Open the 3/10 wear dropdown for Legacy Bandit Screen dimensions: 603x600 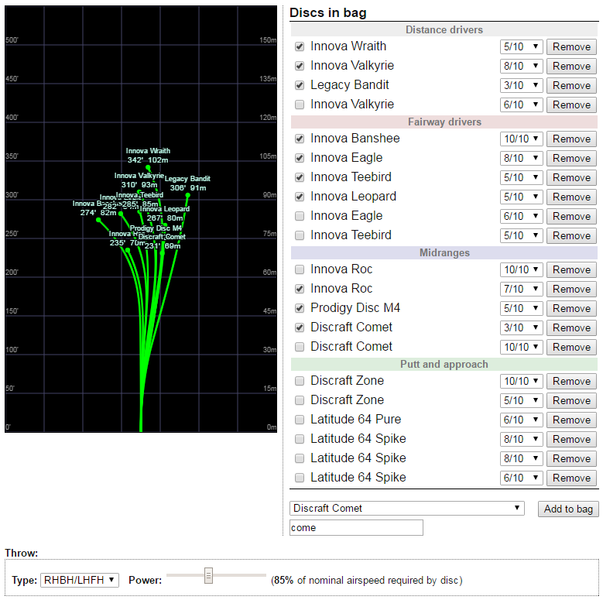pos(521,85)
